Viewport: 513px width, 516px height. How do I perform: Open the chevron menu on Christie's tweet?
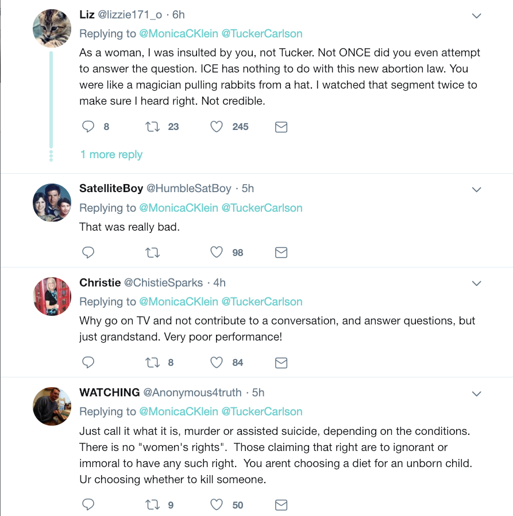point(476,284)
